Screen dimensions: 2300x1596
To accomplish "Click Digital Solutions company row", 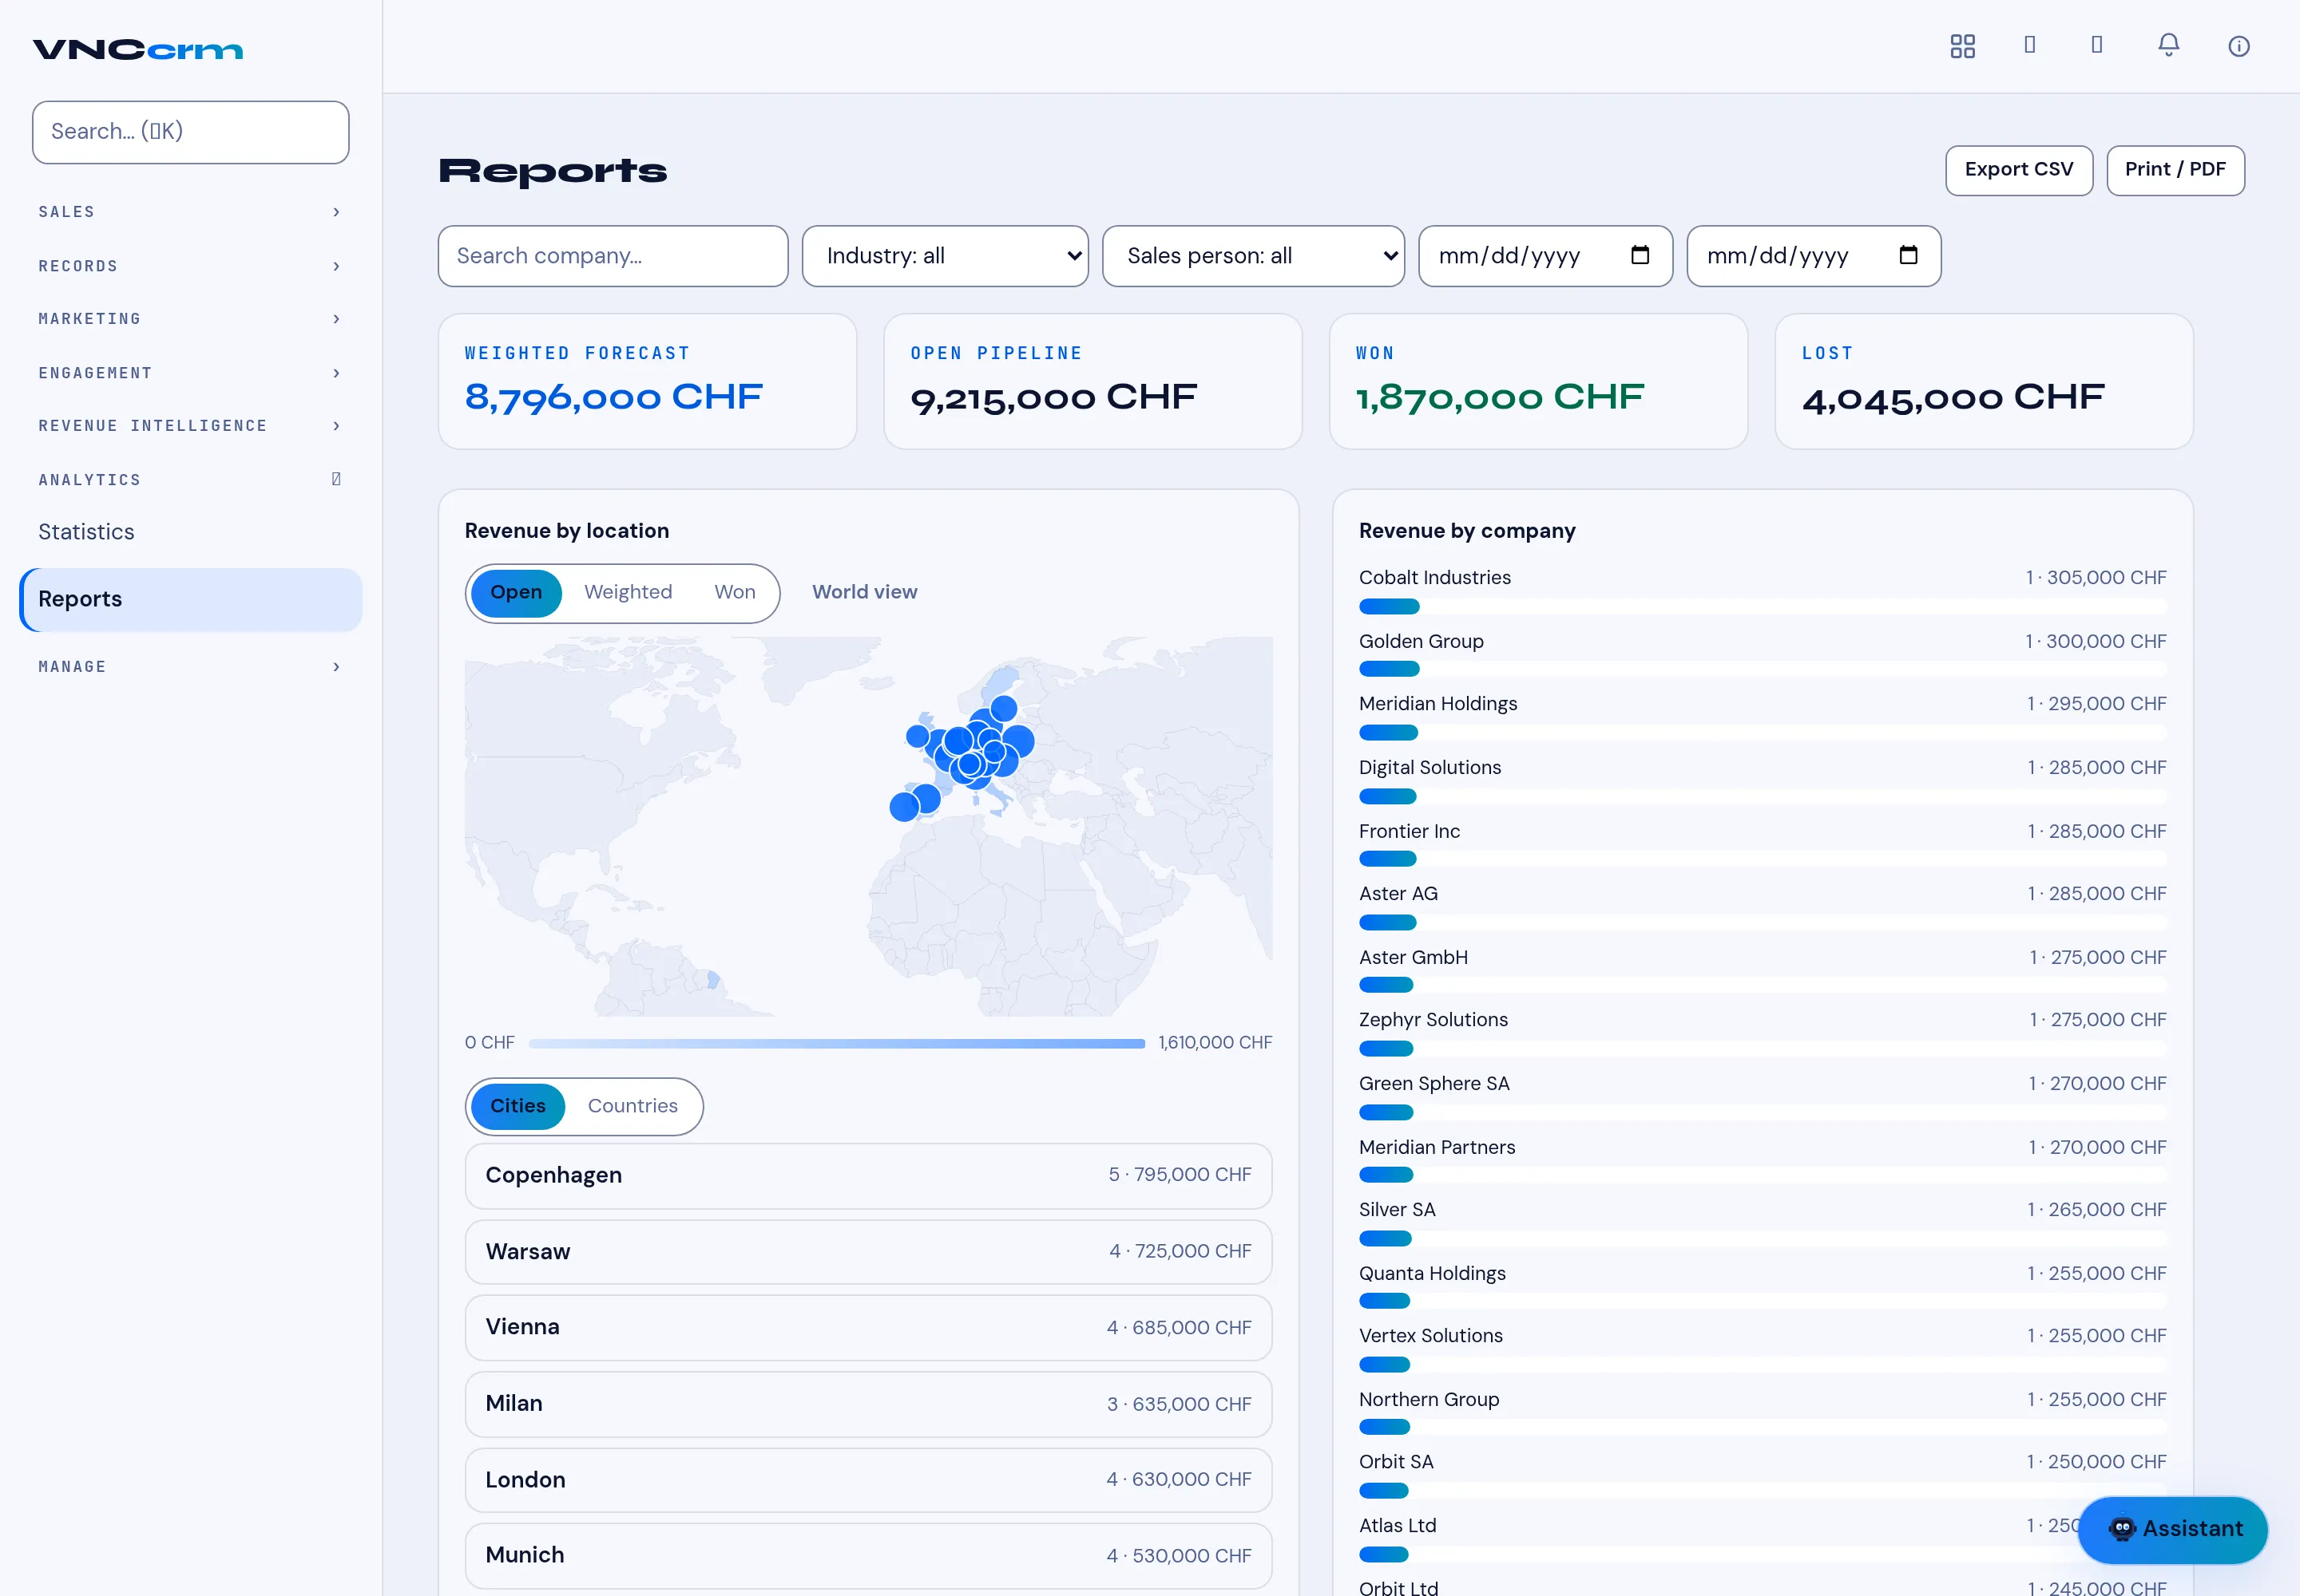I will coord(1762,780).
